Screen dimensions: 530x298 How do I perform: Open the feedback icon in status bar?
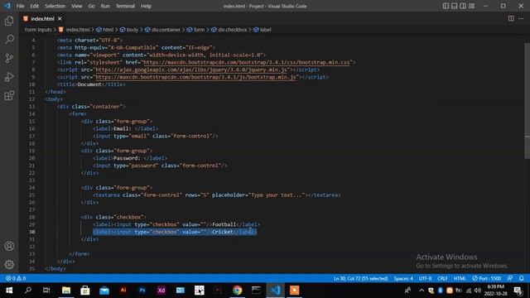tap(510, 278)
